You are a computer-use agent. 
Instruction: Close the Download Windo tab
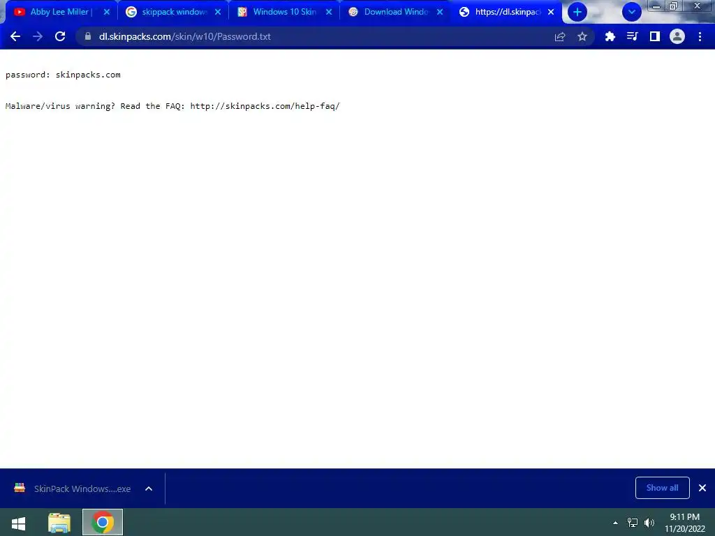440,12
